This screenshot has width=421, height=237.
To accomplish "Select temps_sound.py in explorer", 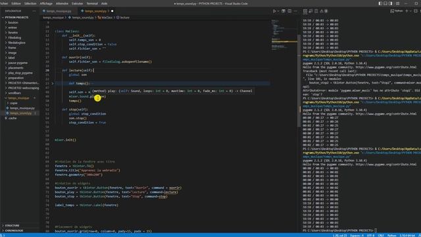I will 20,113.
